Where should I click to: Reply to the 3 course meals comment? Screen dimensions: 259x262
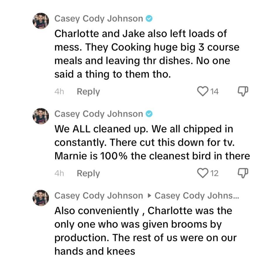pyautogui.click(x=88, y=92)
